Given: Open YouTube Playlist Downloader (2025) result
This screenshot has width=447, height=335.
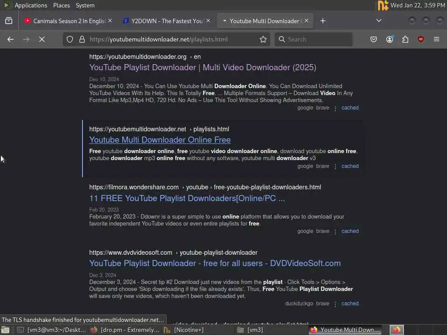Looking at the screenshot, I should coord(203,68).
